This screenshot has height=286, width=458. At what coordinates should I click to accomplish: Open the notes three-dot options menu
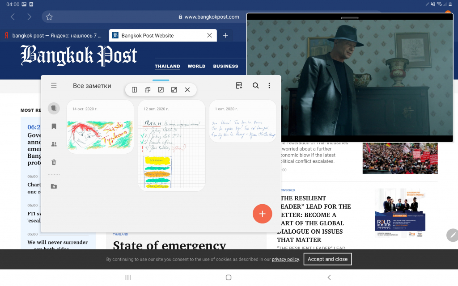click(x=269, y=85)
